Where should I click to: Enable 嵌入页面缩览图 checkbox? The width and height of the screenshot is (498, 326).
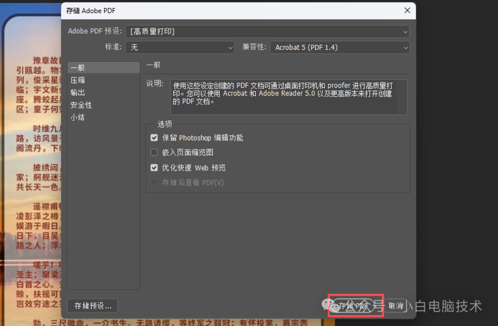pos(154,152)
